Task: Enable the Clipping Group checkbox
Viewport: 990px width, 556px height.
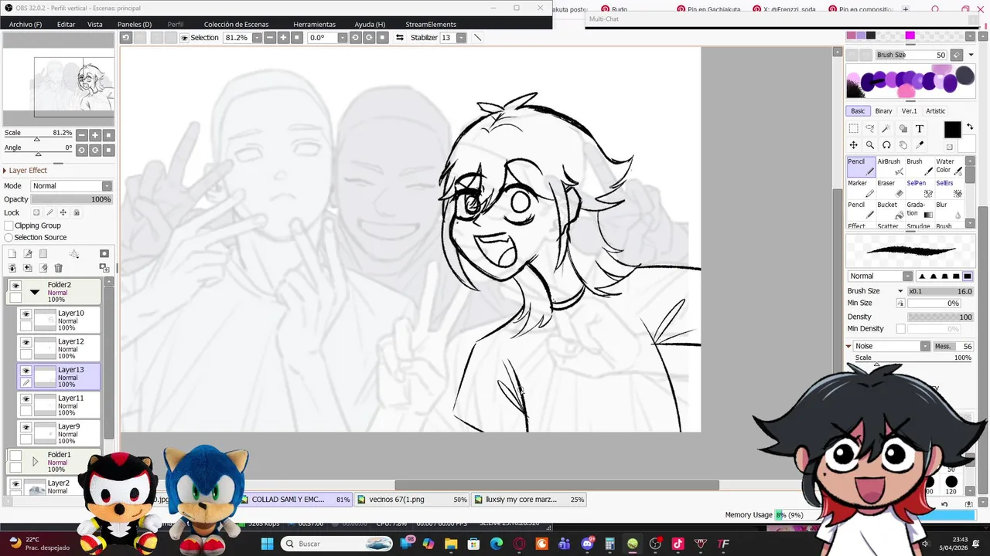Action: pyautogui.click(x=9, y=225)
